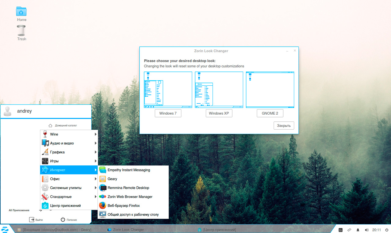Open the Zorin start menu button

tap(5, 229)
